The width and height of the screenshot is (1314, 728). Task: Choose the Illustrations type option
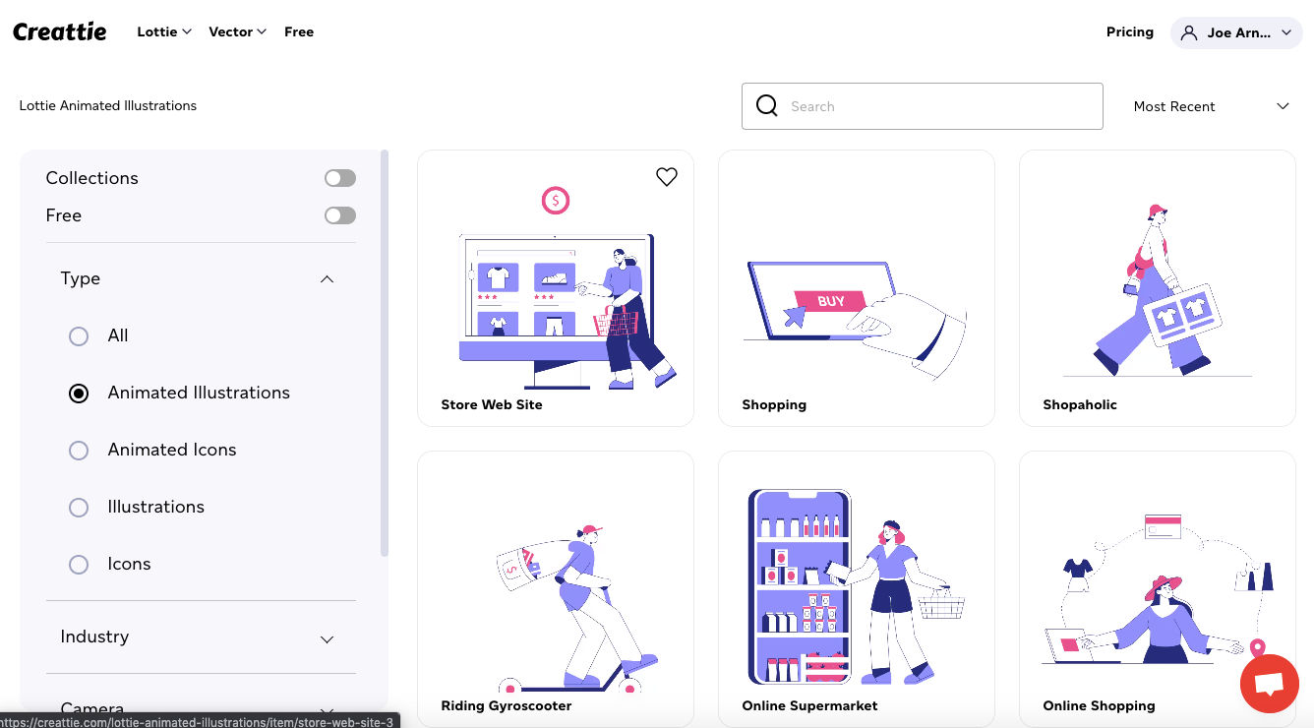79,507
